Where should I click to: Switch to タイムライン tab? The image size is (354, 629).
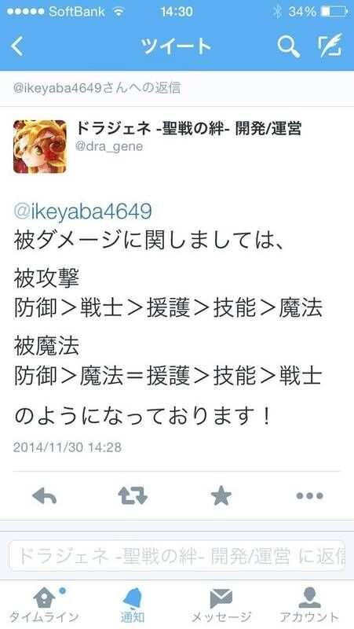pos(44,605)
